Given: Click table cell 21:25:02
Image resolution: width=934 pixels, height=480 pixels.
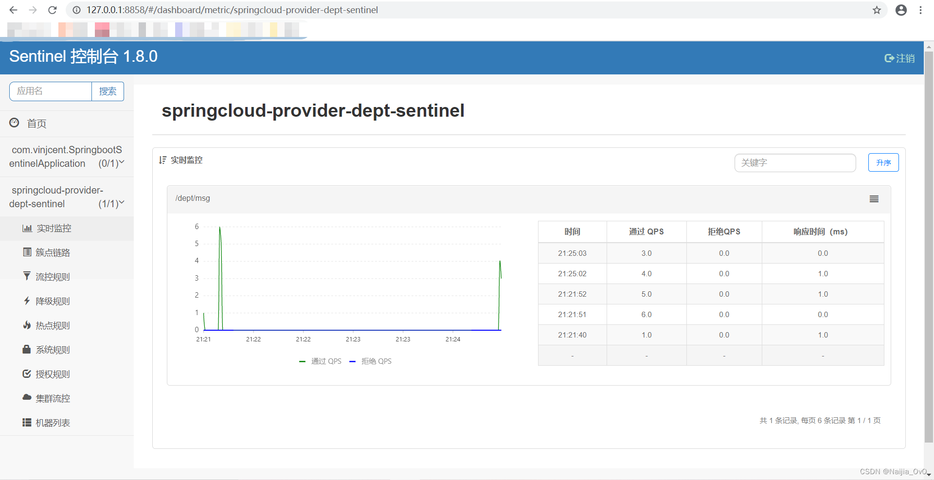Looking at the screenshot, I should (572, 273).
